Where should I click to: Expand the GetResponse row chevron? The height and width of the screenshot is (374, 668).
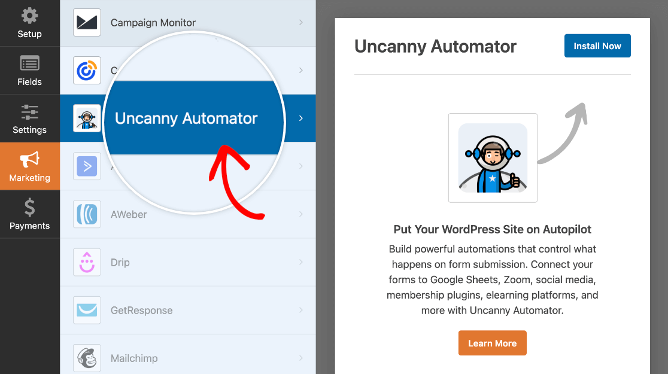pyautogui.click(x=300, y=310)
